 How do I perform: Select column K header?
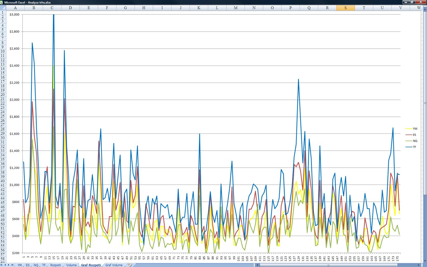click(x=199, y=8)
